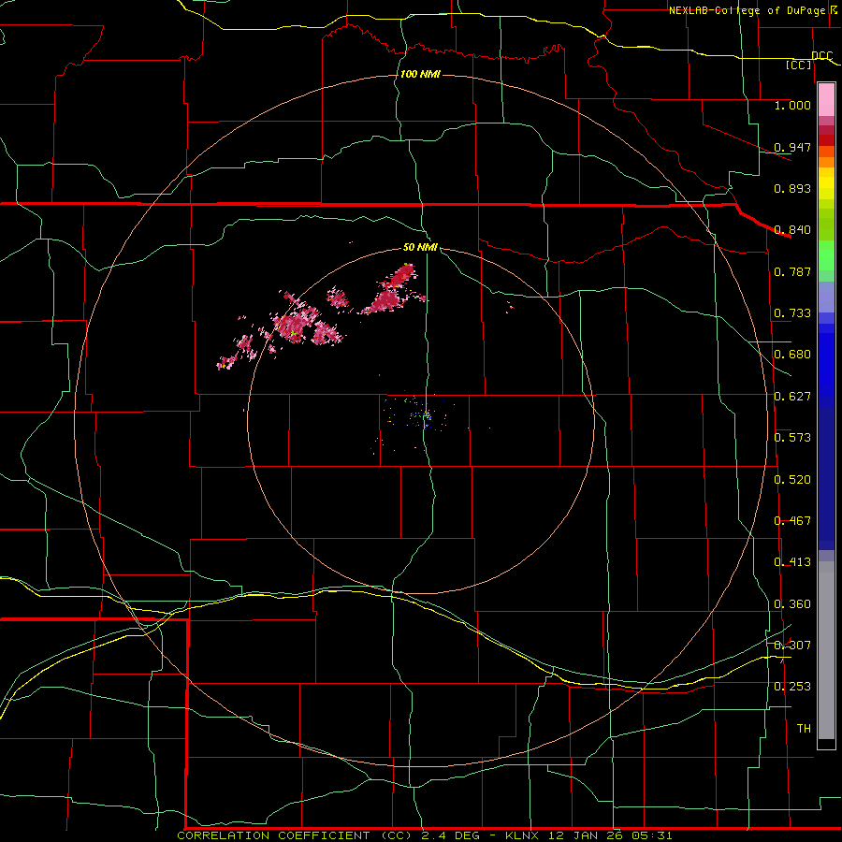Click the [CC] product label

pyautogui.click(x=799, y=65)
